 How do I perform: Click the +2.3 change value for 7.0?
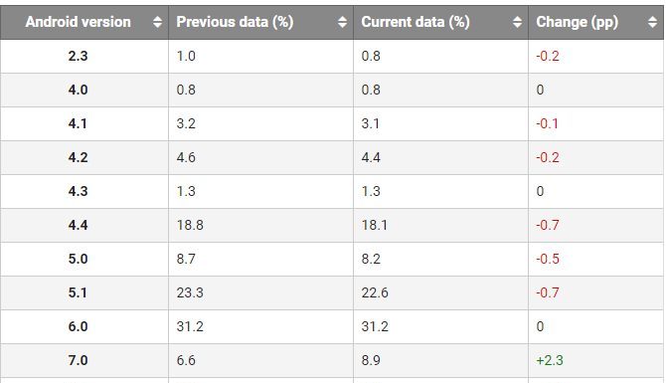pos(550,360)
